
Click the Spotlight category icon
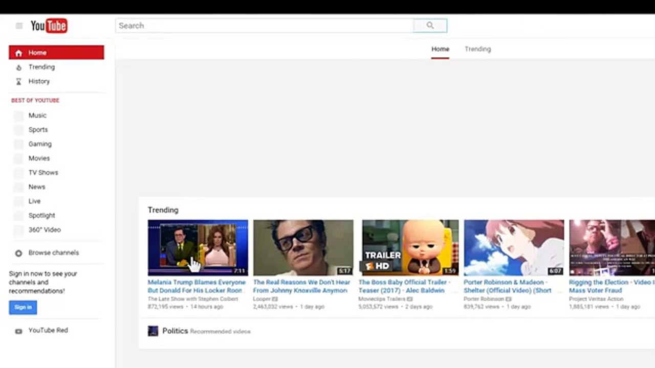(x=18, y=216)
